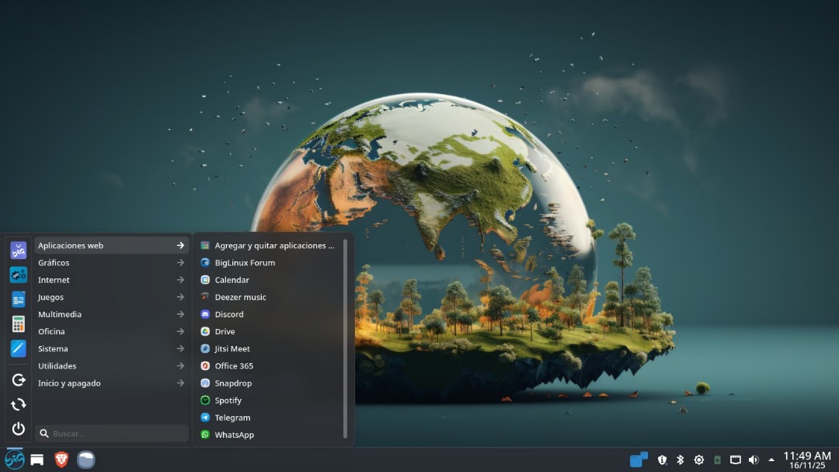Expand the Juegos category arrow
Screen dimensions: 839x472
[x=180, y=297]
